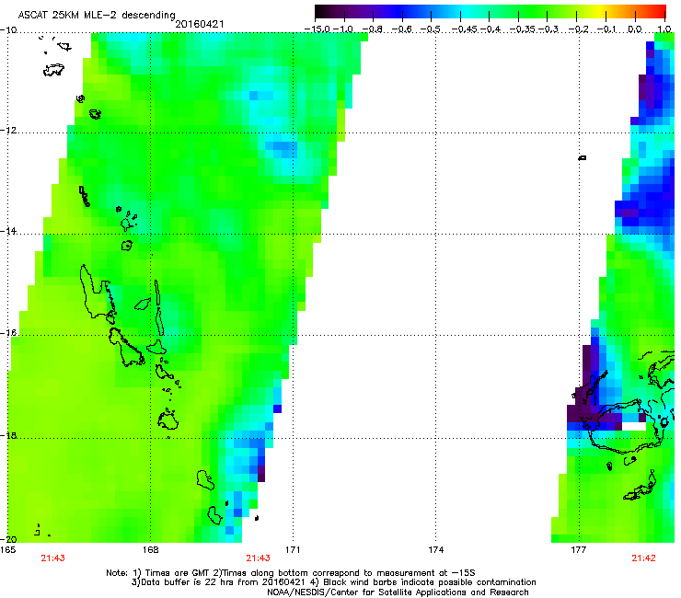Click the longitude label 174

[435, 550]
